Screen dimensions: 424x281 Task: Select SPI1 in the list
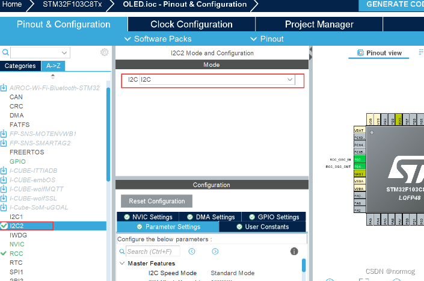coord(16,272)
